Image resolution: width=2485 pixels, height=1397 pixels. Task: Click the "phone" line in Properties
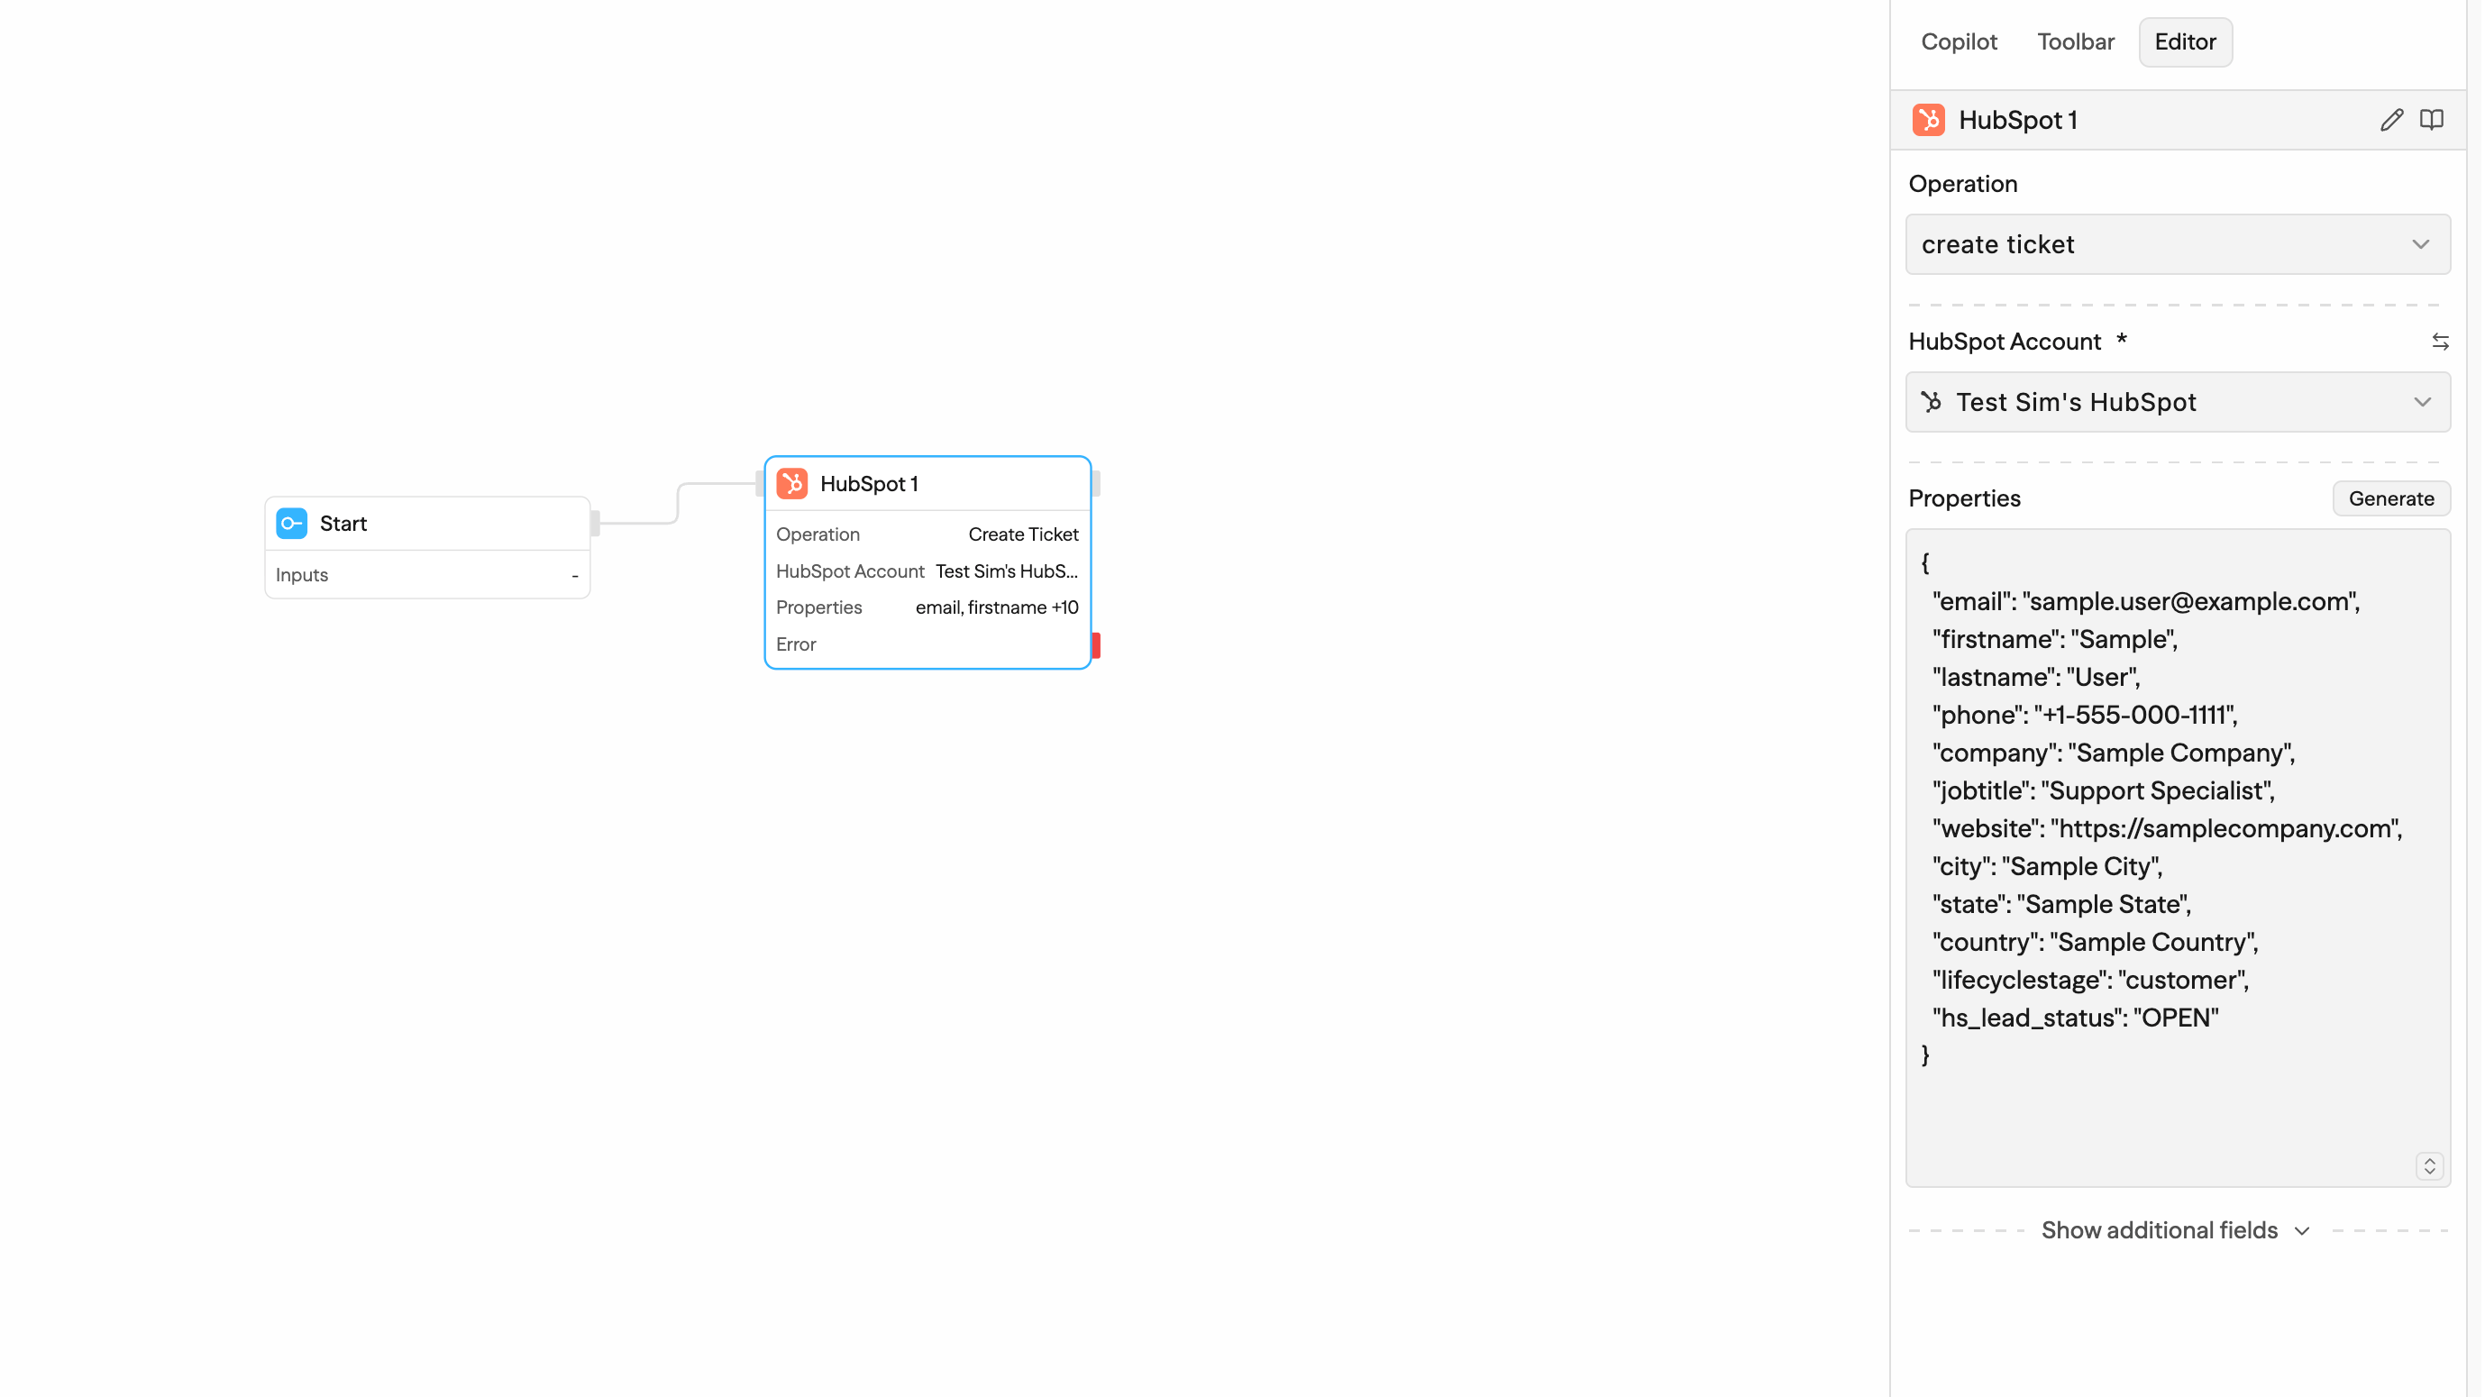click(x=2085, y=715)
